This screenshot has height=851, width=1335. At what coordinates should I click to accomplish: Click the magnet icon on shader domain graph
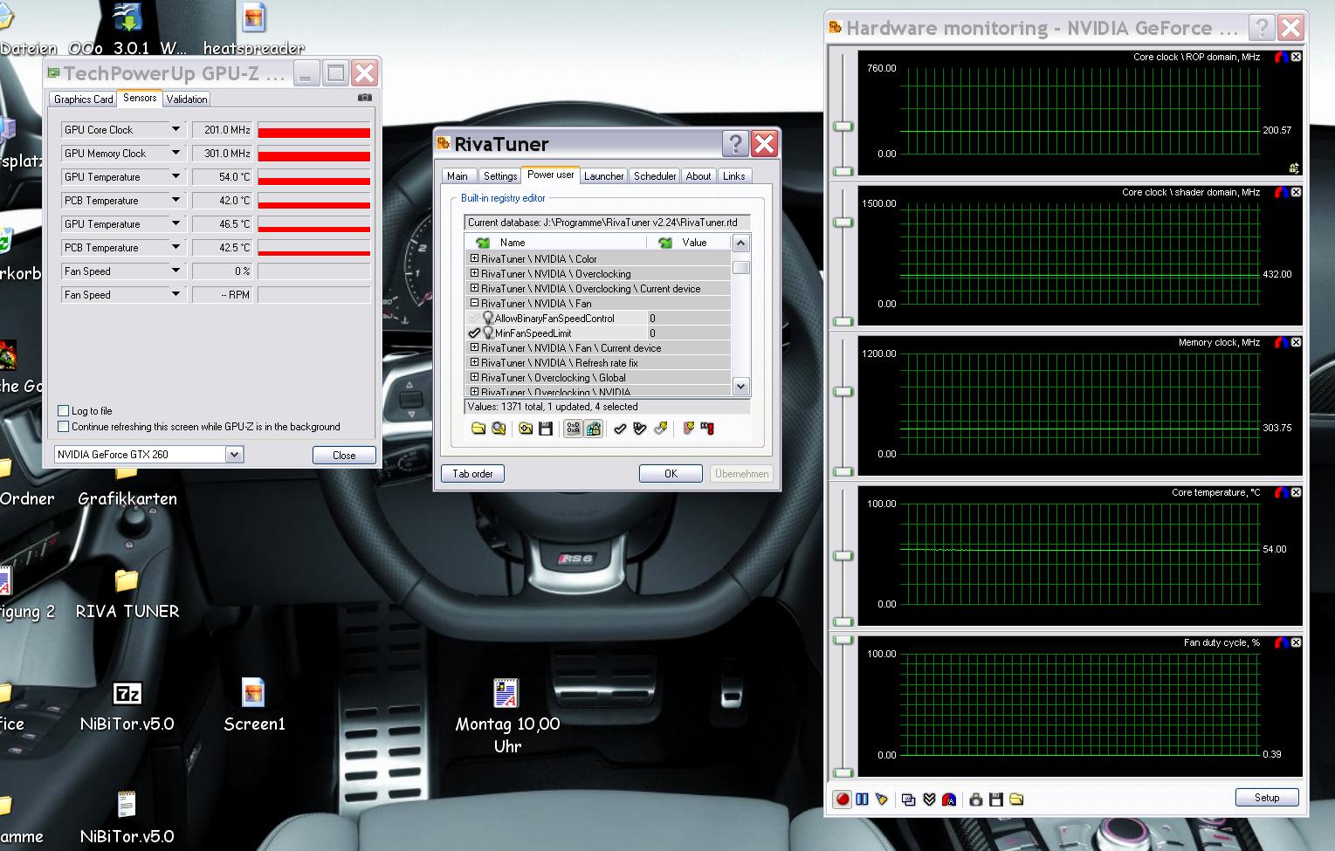click(1281, 192)
